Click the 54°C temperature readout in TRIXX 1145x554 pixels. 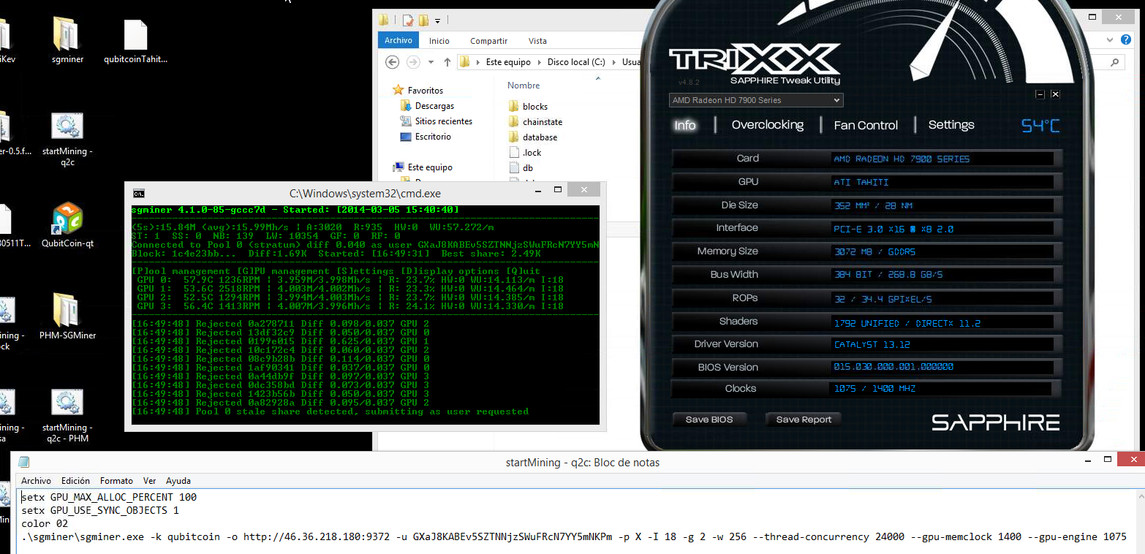1040,126
